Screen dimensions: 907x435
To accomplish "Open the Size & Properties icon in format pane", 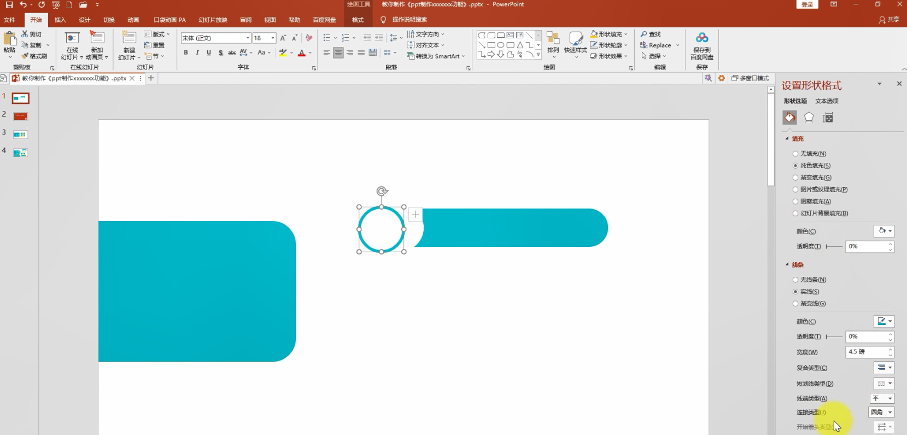I will click(828, 118).
